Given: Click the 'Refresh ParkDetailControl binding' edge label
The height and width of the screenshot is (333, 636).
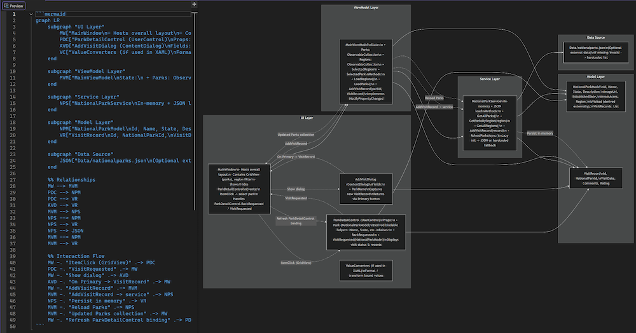Looking at the screenshot, I should [296, 221].
